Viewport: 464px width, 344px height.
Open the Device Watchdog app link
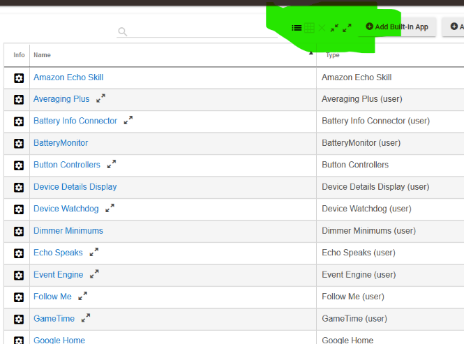(x=66, y=209)
